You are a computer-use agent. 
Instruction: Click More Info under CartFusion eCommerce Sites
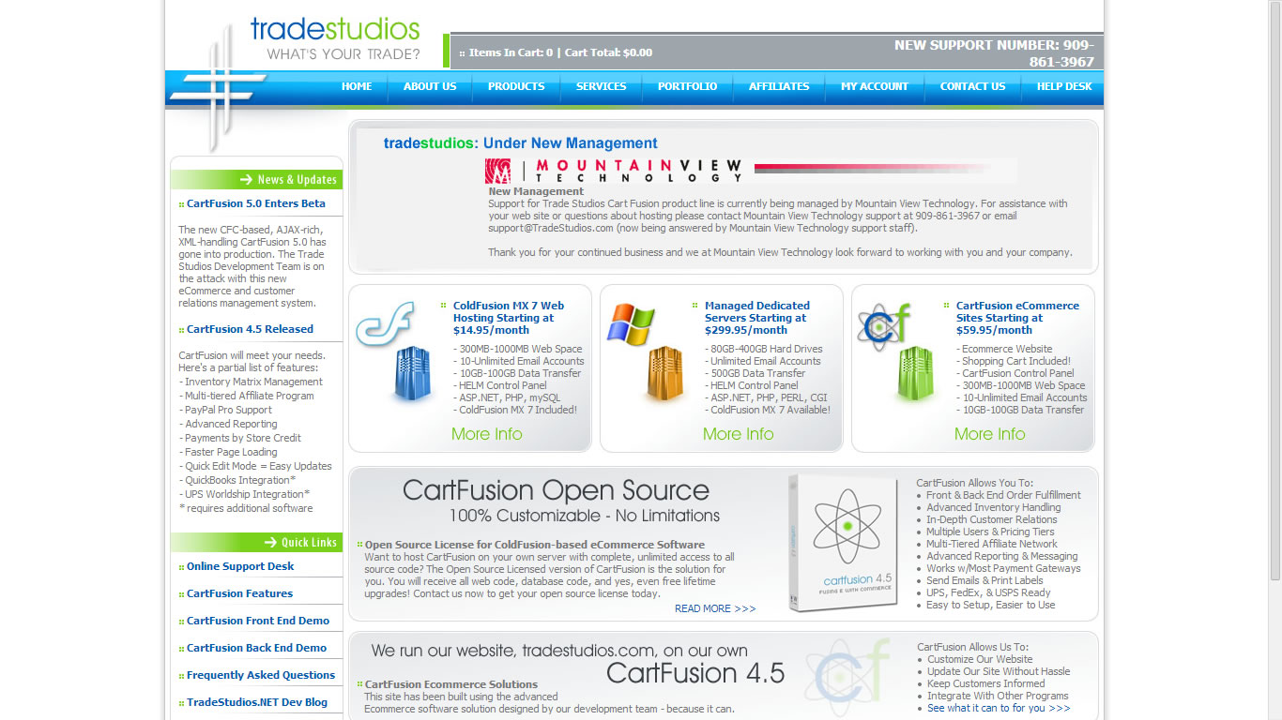tap(990, 434)
